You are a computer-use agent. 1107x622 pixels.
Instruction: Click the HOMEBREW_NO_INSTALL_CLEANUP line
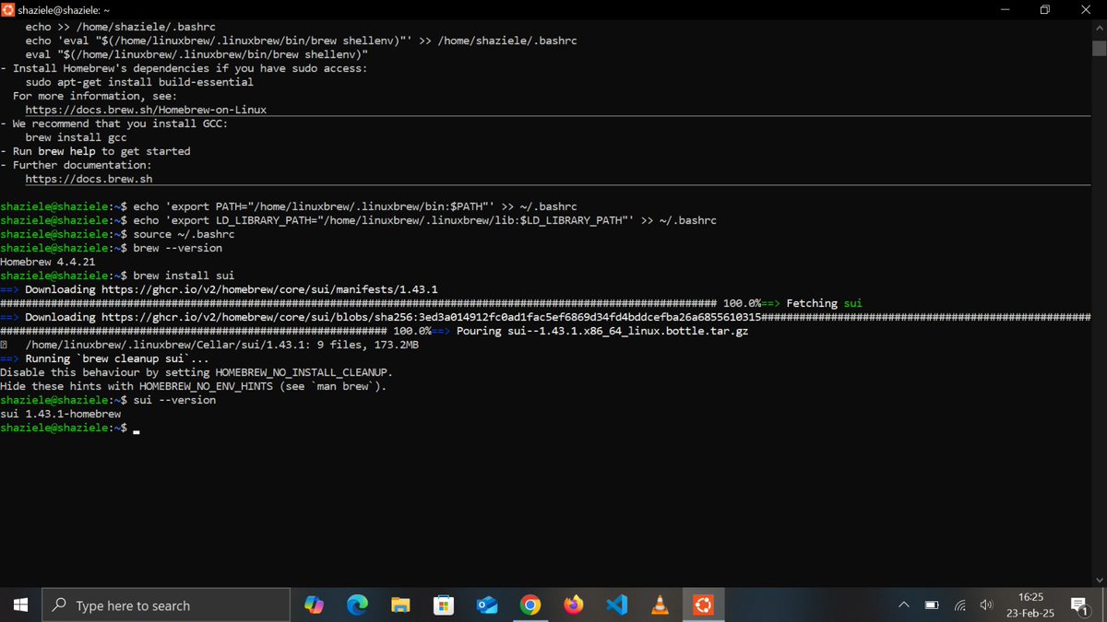(x=196, y=372)
